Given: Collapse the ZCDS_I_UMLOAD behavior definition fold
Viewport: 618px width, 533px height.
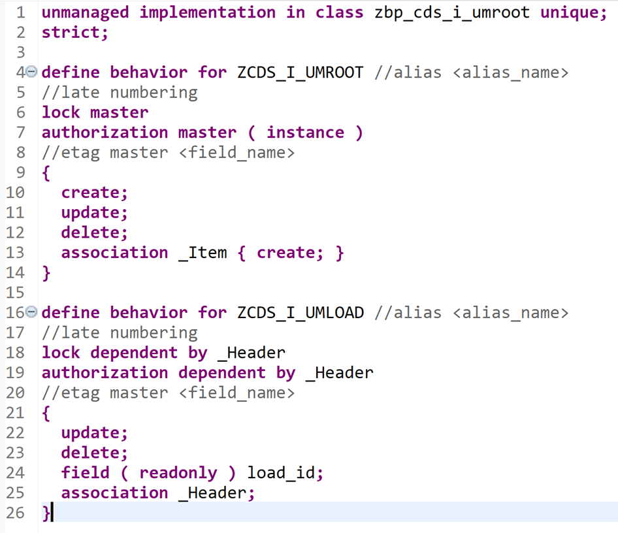Looking at the screenshot, I should [31, 313].
